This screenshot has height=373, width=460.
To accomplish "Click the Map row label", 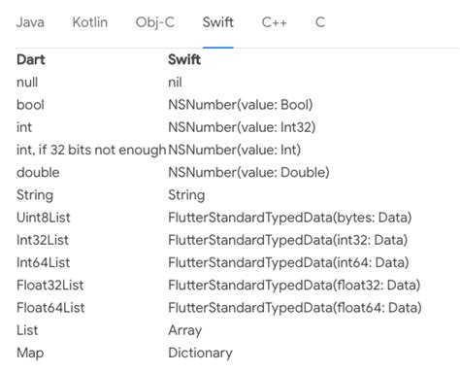I will click(30, 353).
